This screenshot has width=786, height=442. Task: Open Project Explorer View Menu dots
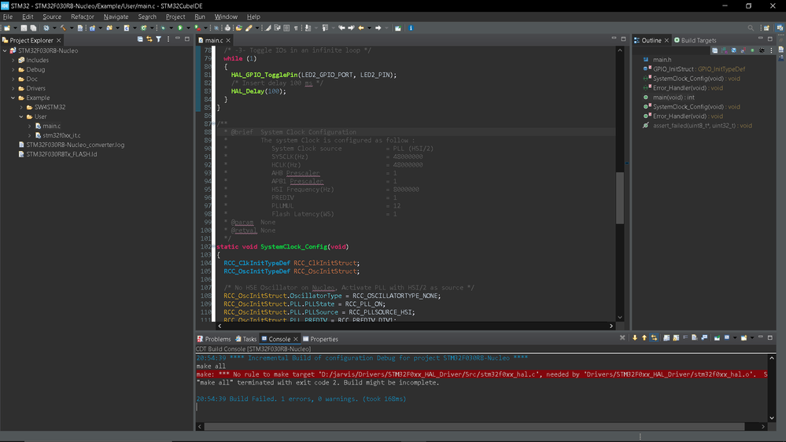click(x=168, y=39)
